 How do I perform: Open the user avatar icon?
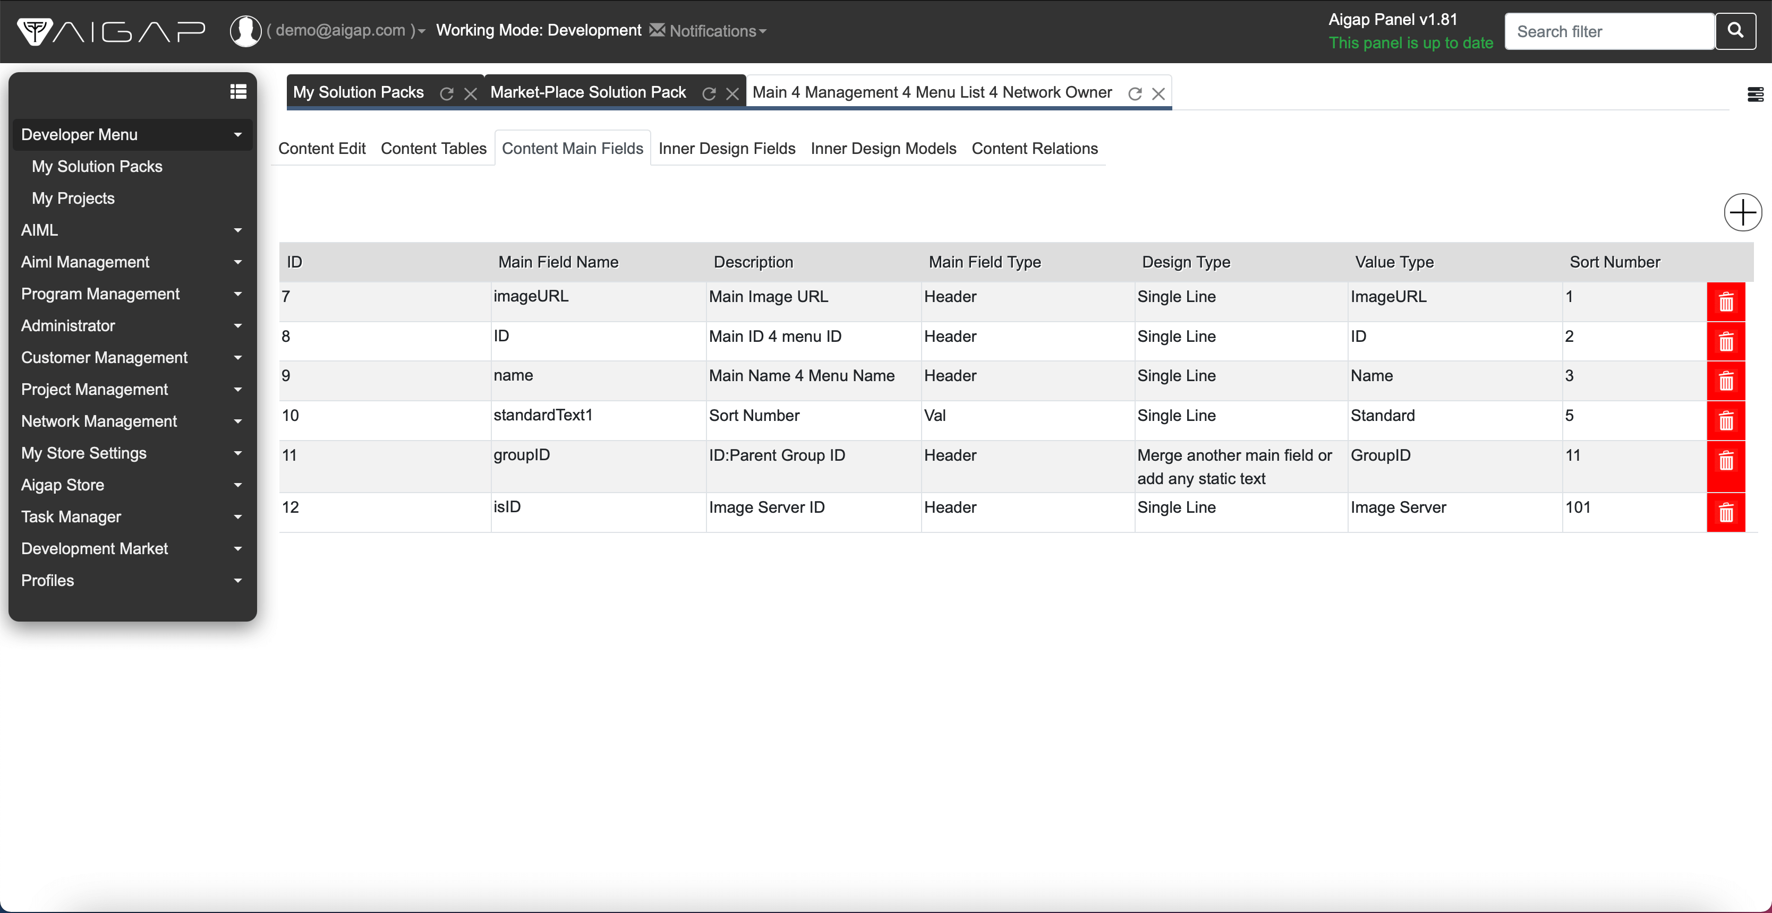pyautogui.click(x=245, y=31)
